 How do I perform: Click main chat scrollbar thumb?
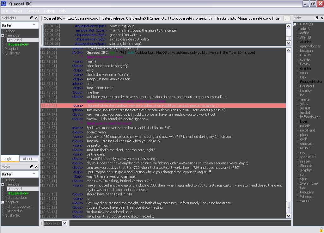click(289, 207)
